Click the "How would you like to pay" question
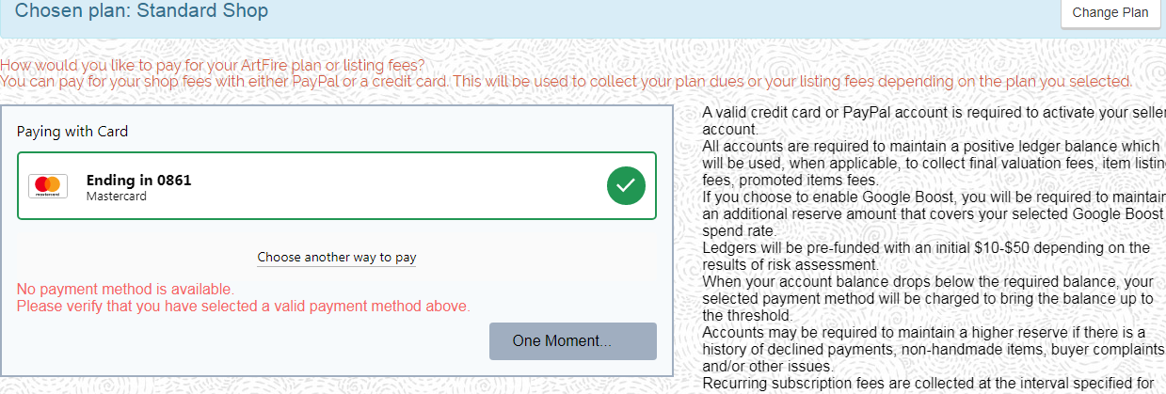Viewport: 1166px width, 394px height. point(213,65)
